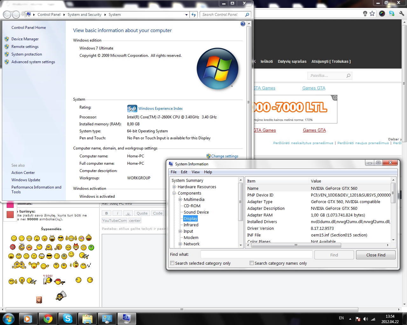Click the Bold B formatting button in forum editor
This screenshot has width=407, height=325.
(107, 213)
